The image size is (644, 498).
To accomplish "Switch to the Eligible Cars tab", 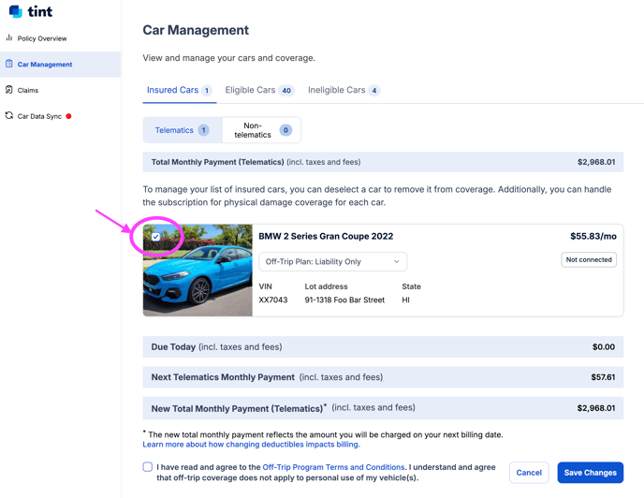I will coord(259,91).
